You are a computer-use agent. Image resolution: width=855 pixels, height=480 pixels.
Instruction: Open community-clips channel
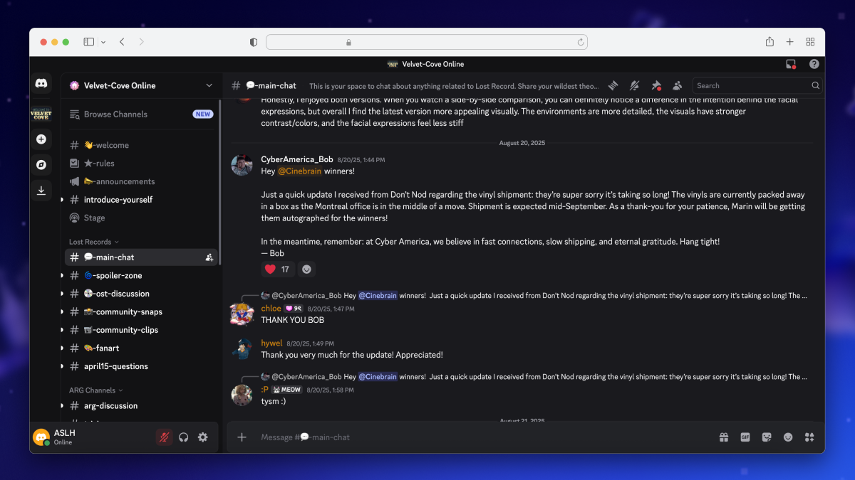click(141, 330)
